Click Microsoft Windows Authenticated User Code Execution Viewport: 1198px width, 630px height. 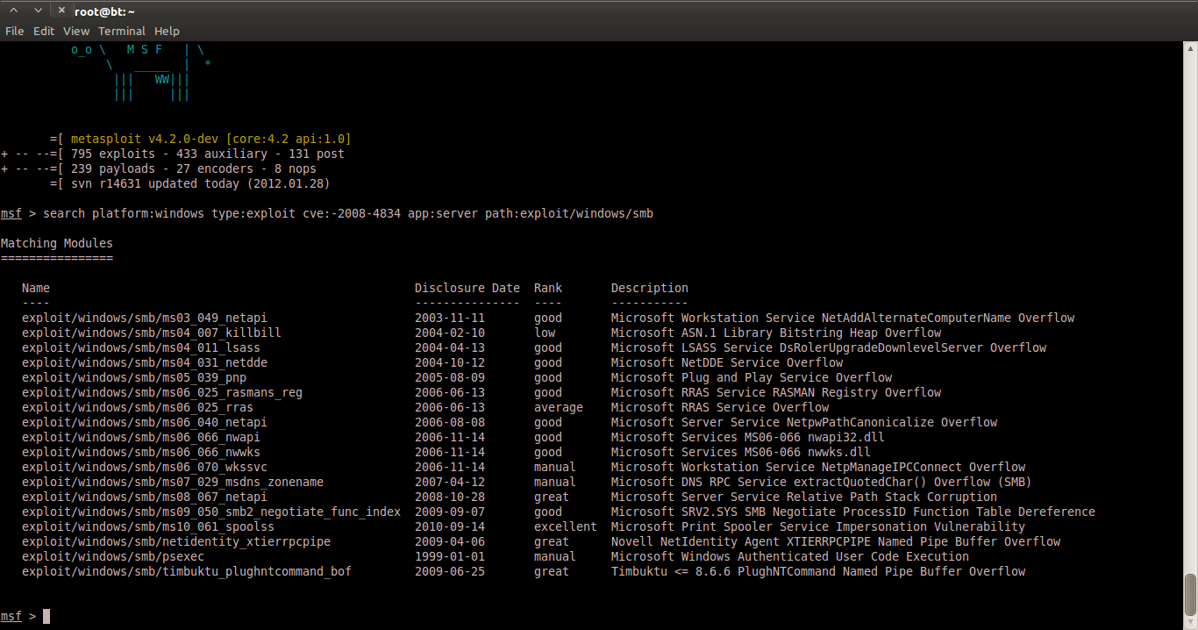(790, 556)
